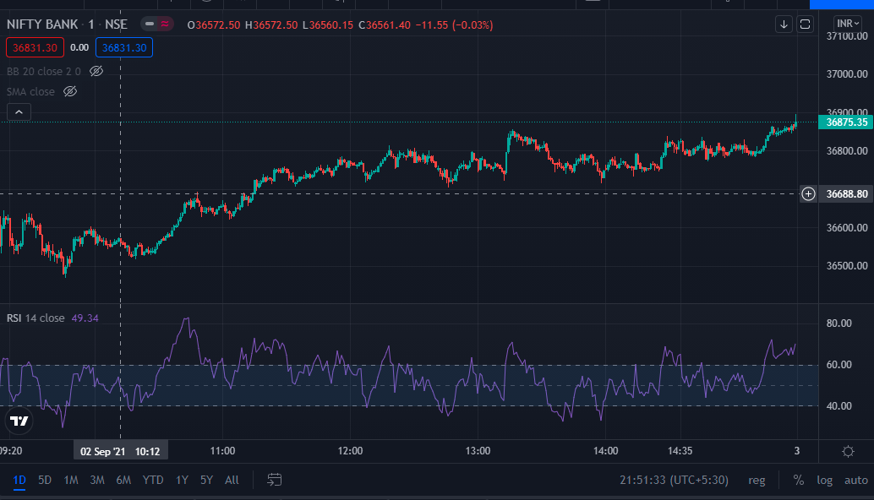Click the 36500.00 price axis label
Viewport: 874px width, 500px height.
pos(847,265)
